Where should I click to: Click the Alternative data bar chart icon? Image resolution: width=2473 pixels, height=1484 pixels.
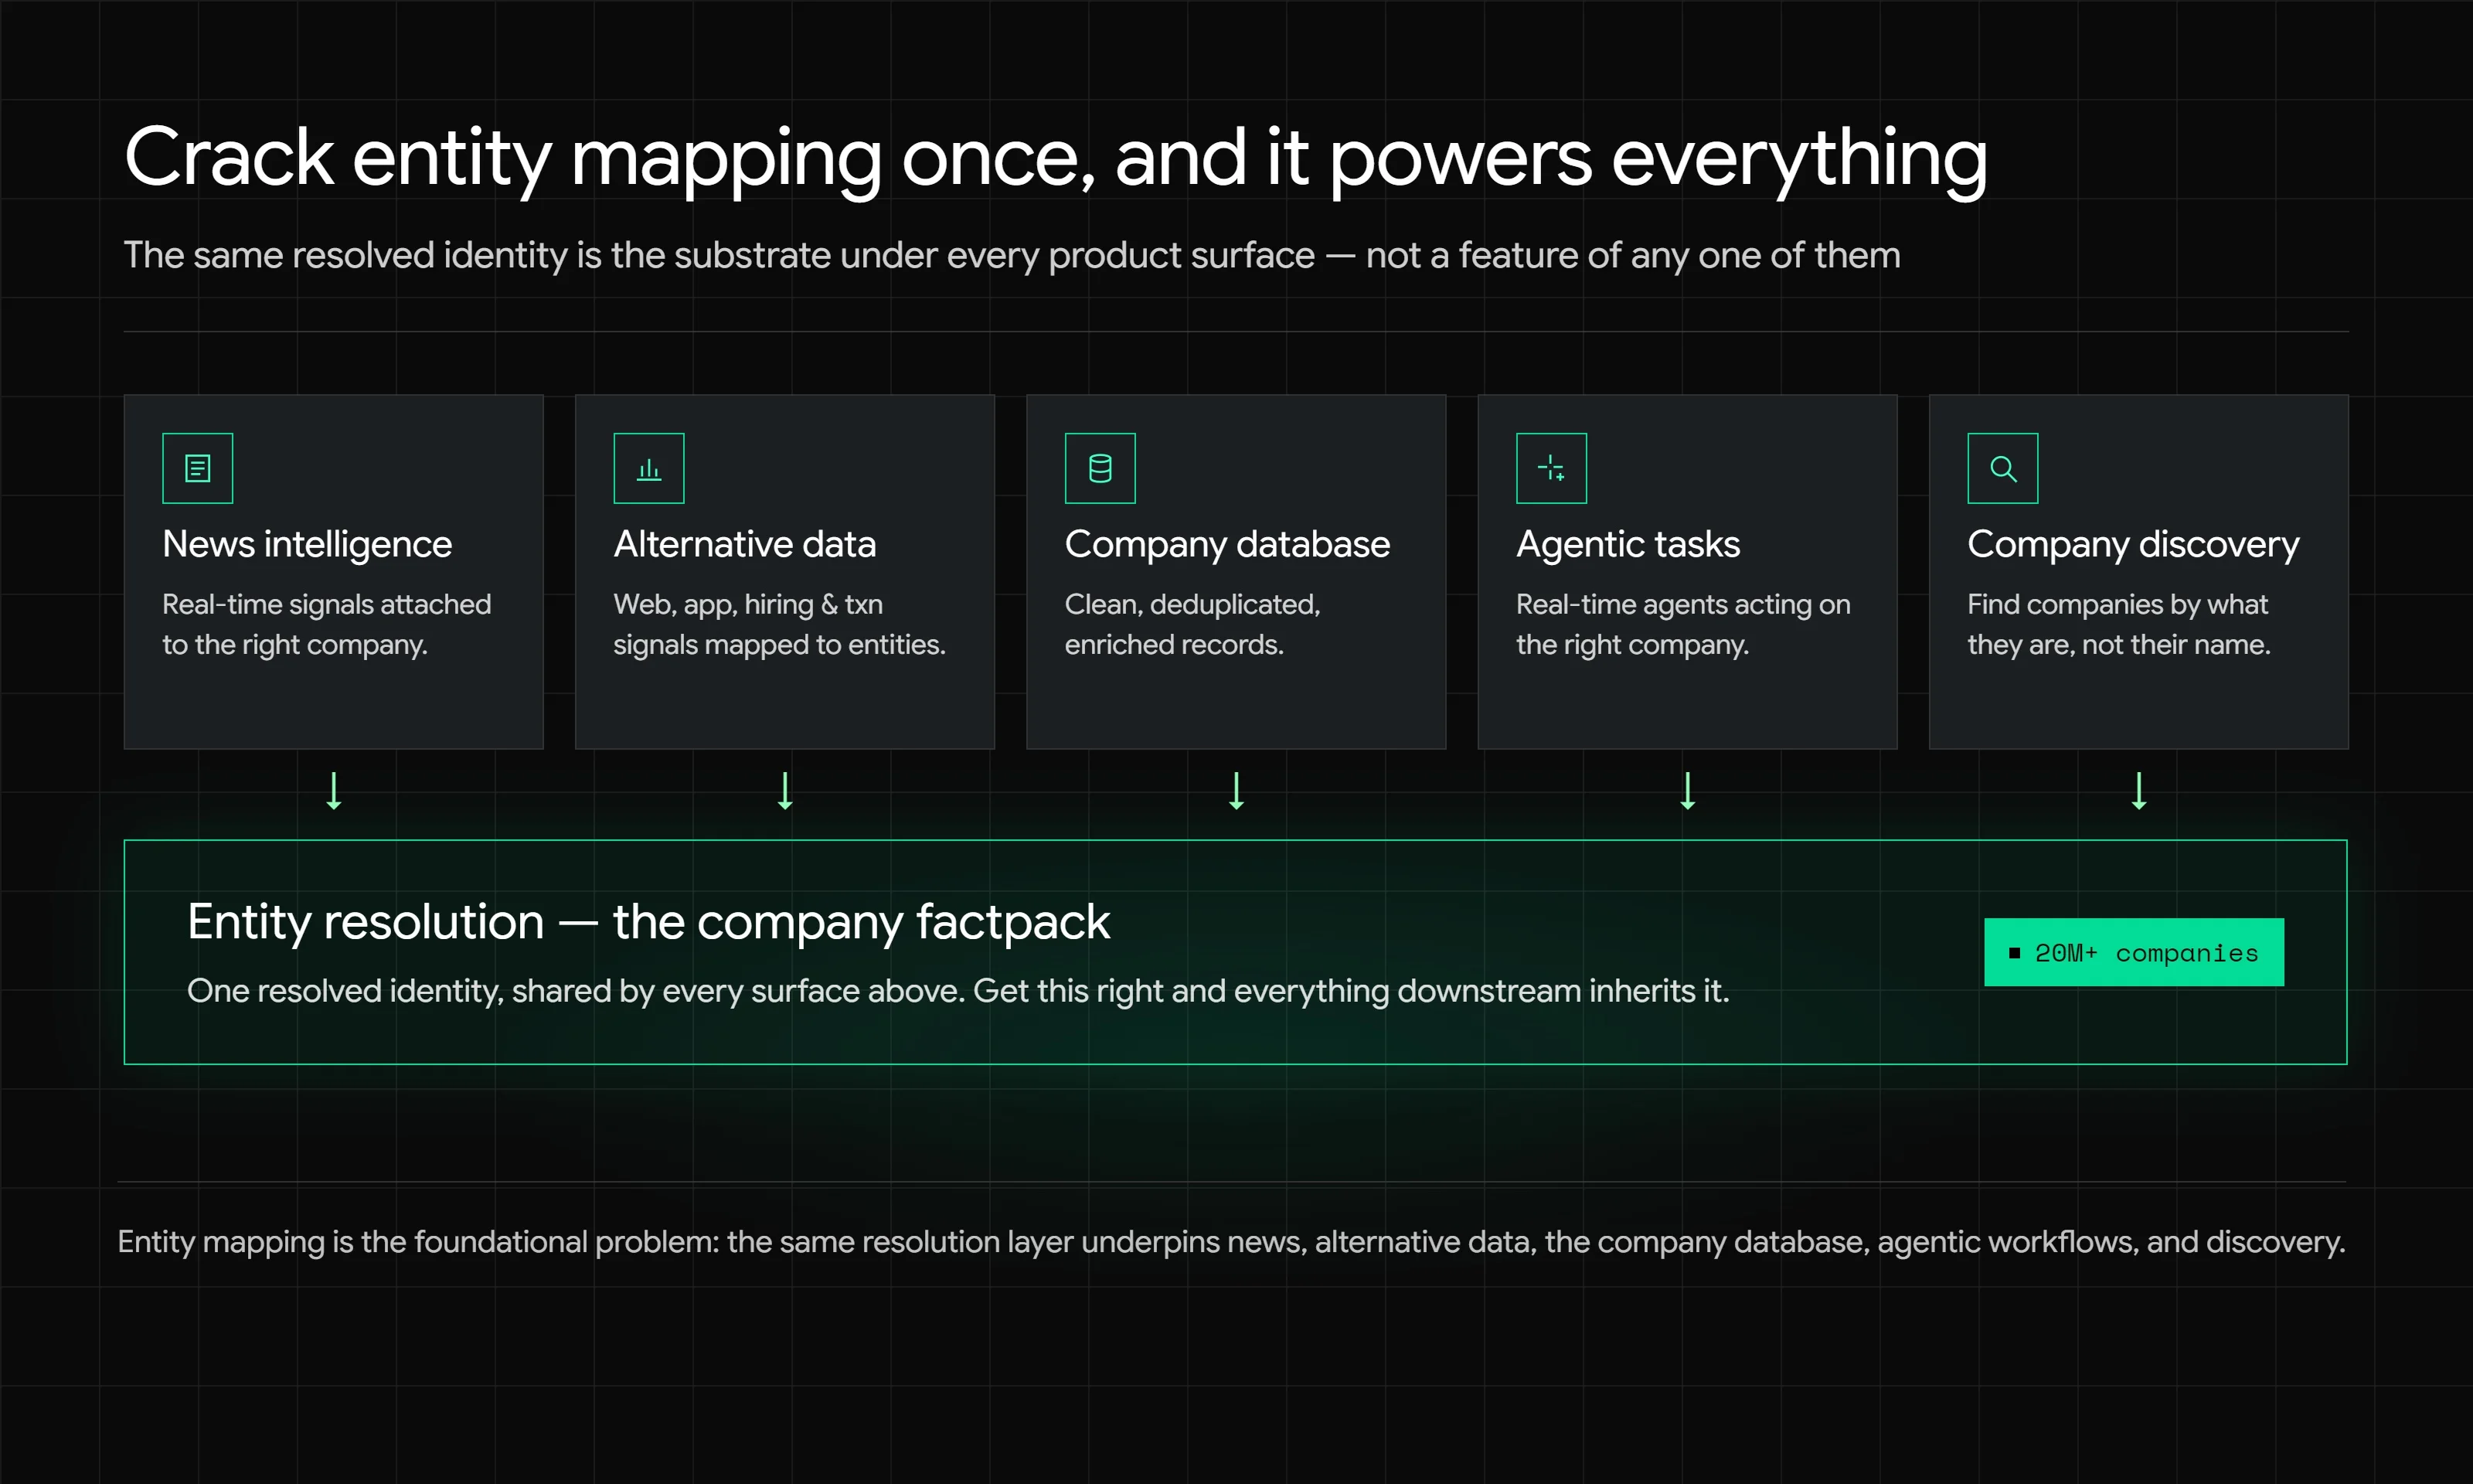(x=648, y=468)
